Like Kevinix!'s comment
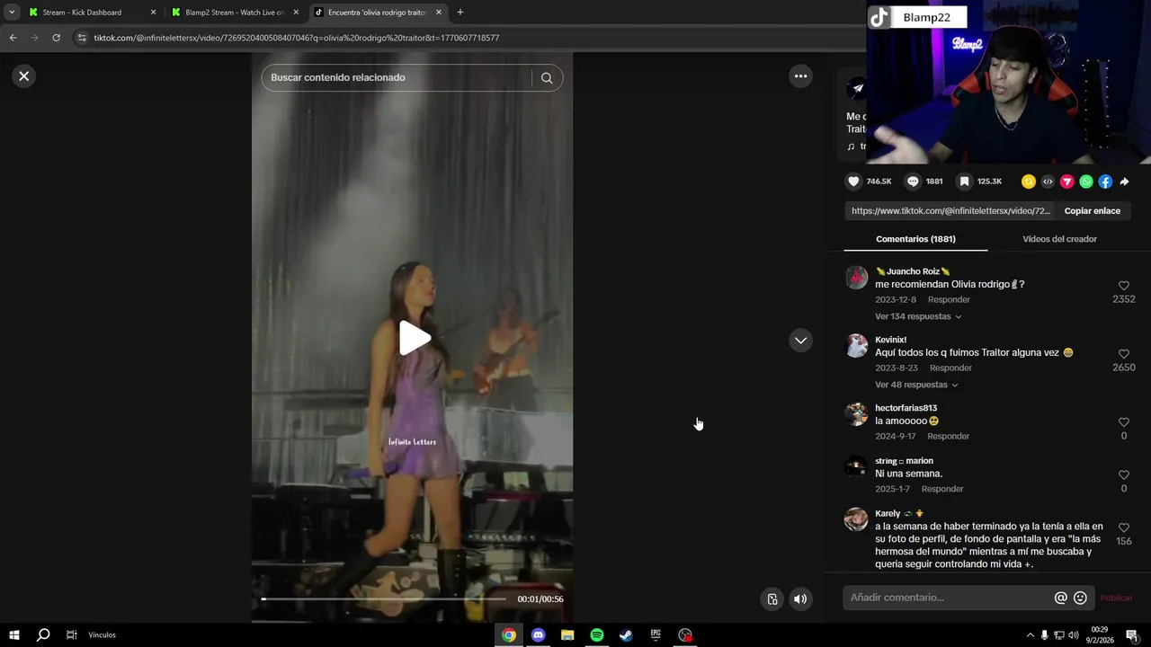The image size is (1151, 647). [1123, 354]
